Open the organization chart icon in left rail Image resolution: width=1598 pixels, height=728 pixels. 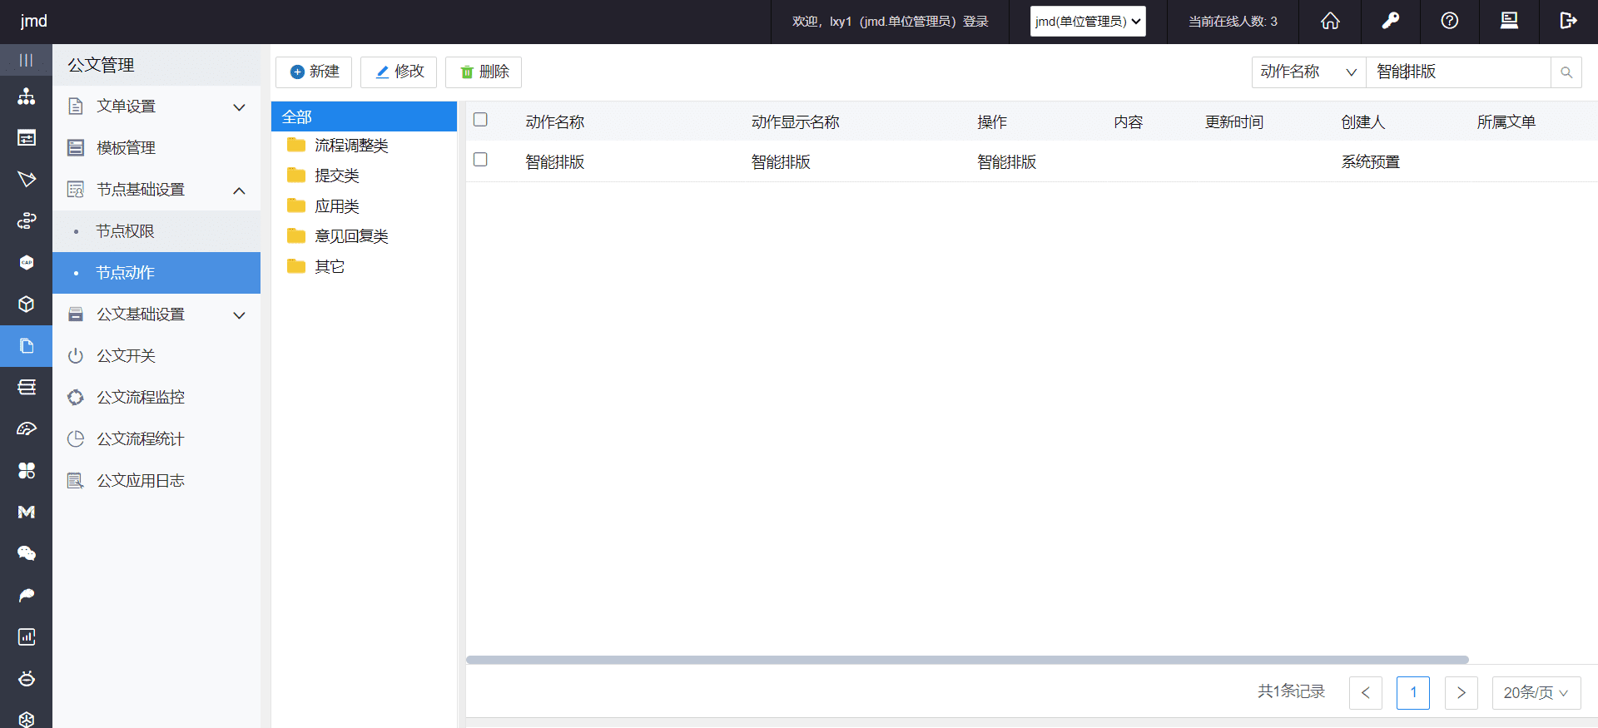tap(27, 97)
